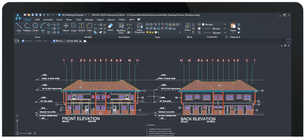This screenshot has width=305, height=138.
Task: Use the Fillet tool
Action: [x=89, y=27]
